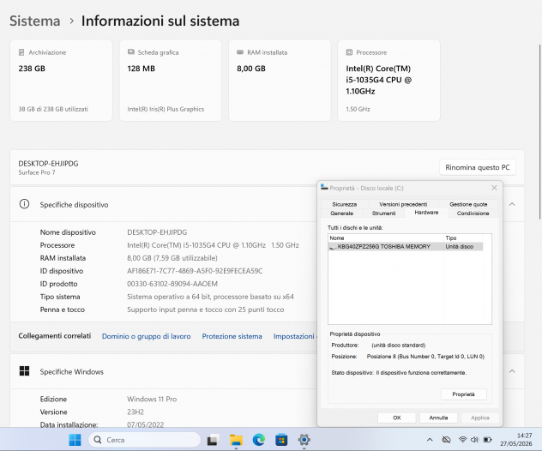
Task: Show hidden tray icons chevron
Action: click(x=430, y=440)
